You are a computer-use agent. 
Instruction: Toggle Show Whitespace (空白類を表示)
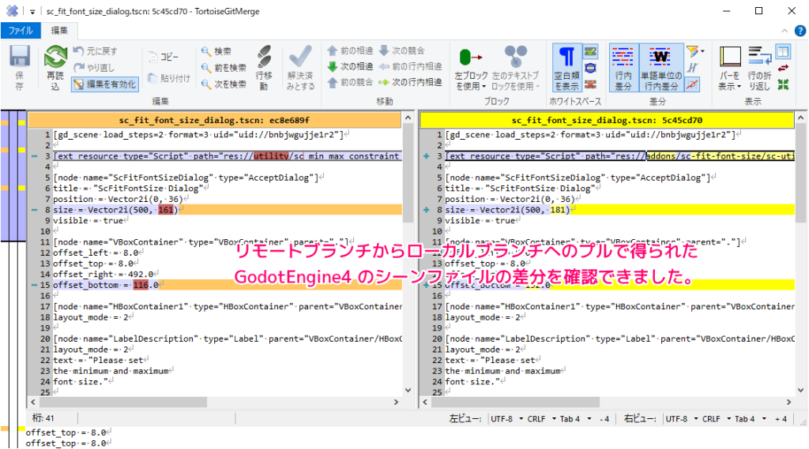(566, 68)
